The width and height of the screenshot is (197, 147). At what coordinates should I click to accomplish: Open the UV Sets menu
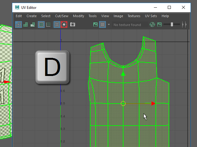151,16
